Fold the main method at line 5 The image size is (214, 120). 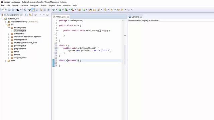(x=58, y=30)
